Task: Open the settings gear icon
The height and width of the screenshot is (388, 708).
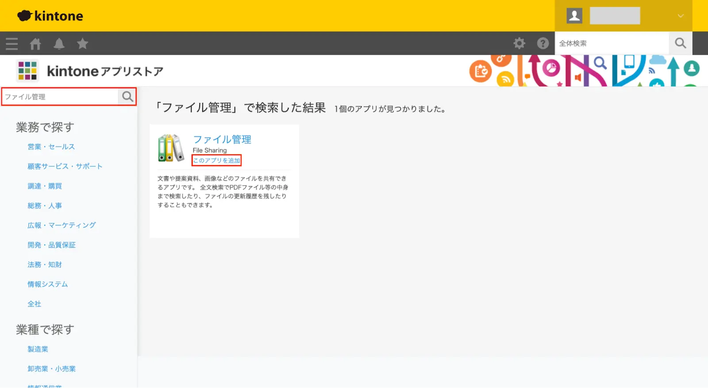Action: [519, 43]
